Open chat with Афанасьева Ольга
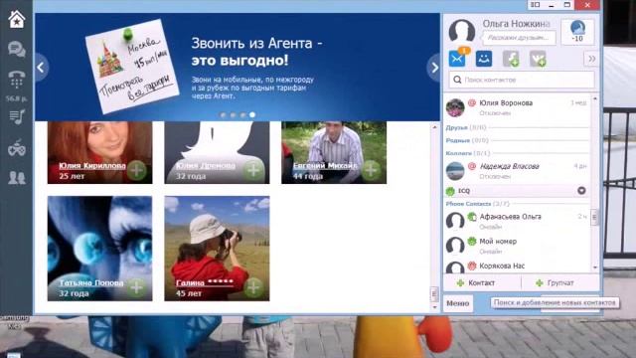The width and height of the screenshot is (636, 358). (516, 221)
